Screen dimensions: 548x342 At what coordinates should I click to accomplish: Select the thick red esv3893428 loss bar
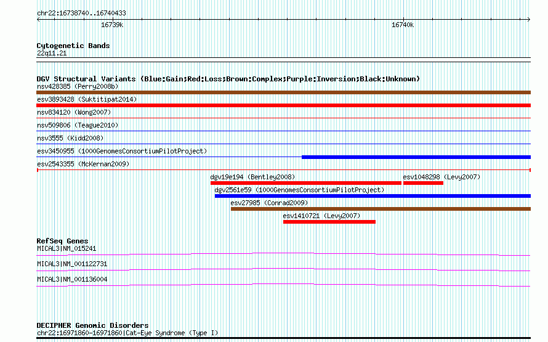(283, 105)
